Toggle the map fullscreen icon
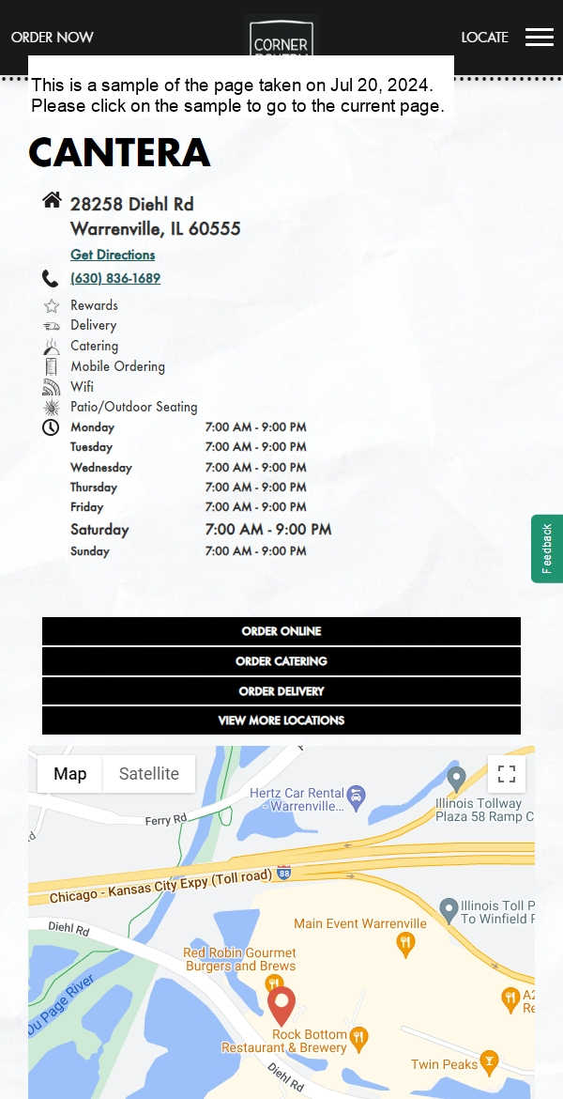563x1099 pixels. click(507, 774)
